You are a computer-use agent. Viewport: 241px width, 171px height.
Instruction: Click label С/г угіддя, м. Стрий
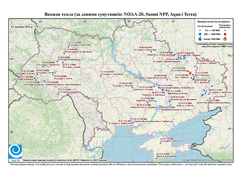pos(25,74)
